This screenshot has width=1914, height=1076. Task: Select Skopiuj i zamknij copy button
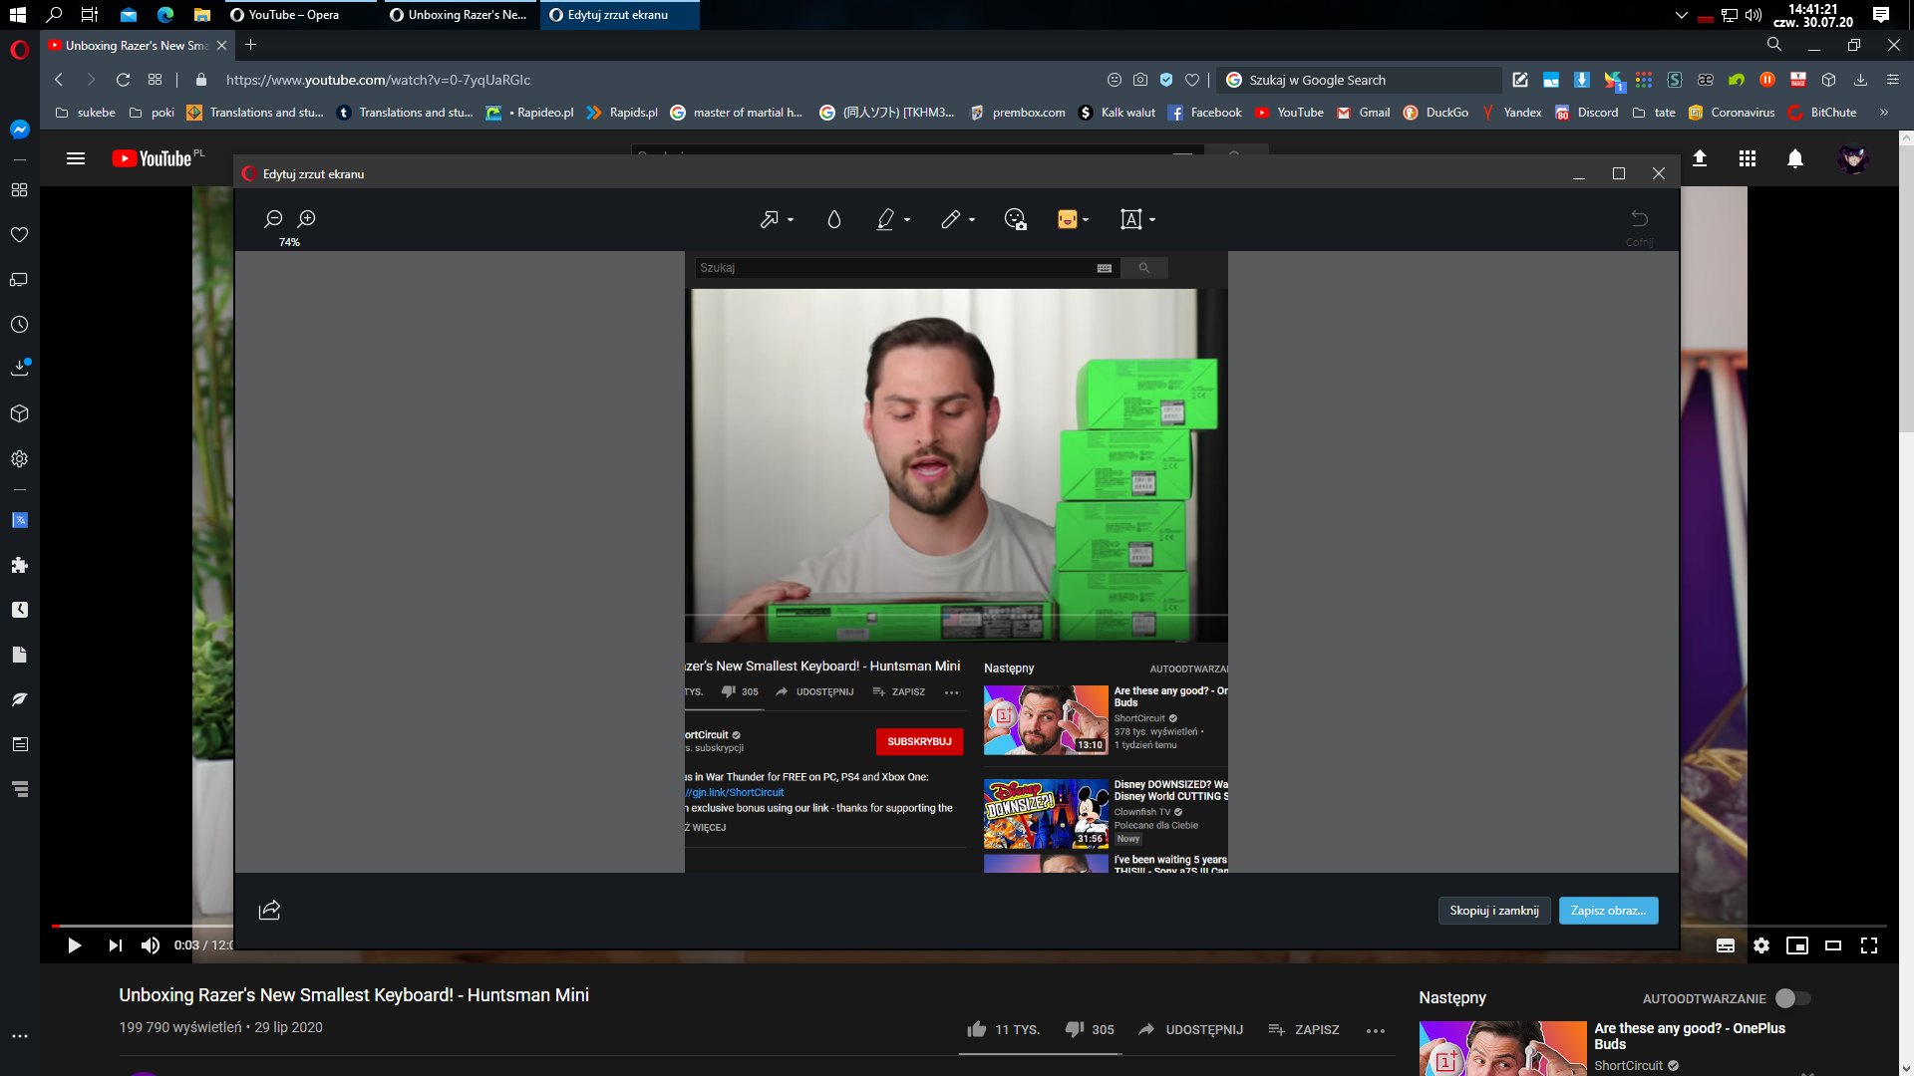pyautogui.click(x=1494, y=910)
